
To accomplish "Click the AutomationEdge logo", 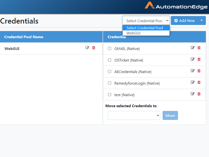I will (176, 6).
